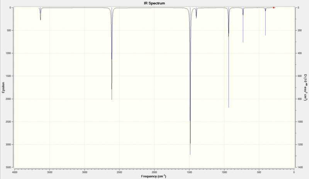Click the 1500 tick label on Frequency axis

[189, 172]
